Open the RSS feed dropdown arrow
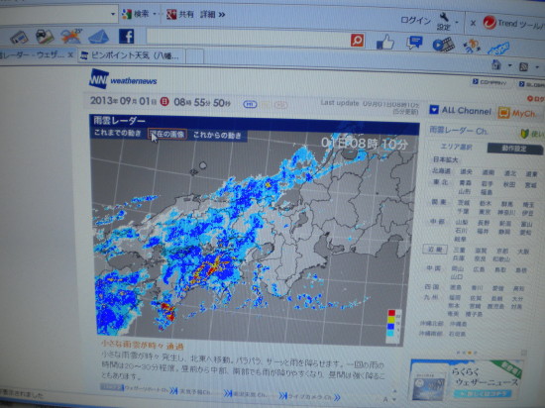545x408 pixels. (537, 67)
